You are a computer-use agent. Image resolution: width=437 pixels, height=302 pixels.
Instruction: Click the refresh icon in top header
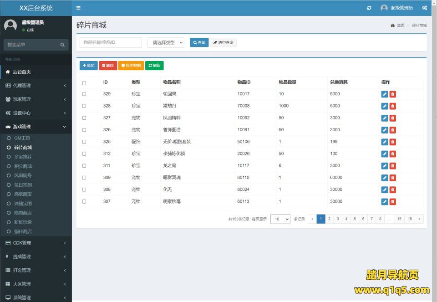tap(369, 8)
